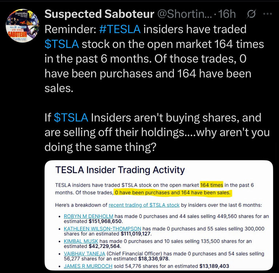Click the $TSLA cashtag after 'traded'
This screenshot has width=279, height=273.
tap(61, 44)
